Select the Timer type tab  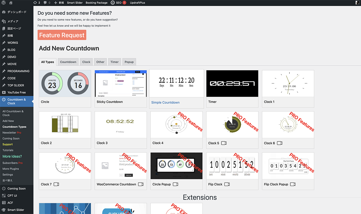[114, 62]
